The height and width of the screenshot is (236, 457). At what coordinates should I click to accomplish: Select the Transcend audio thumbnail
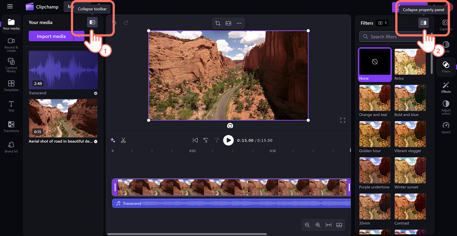point(63,70)
